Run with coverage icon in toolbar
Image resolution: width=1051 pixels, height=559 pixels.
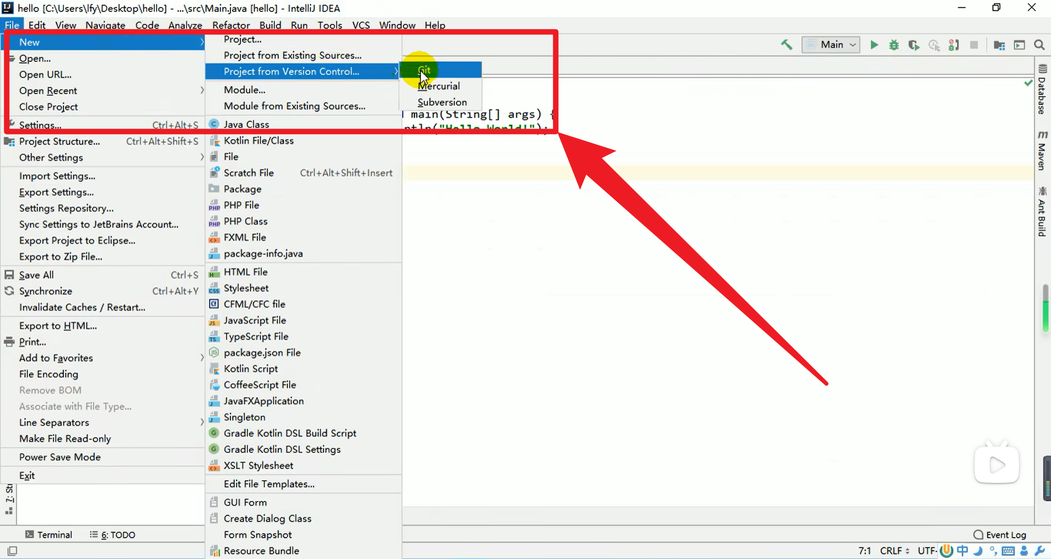coord(914,45)
